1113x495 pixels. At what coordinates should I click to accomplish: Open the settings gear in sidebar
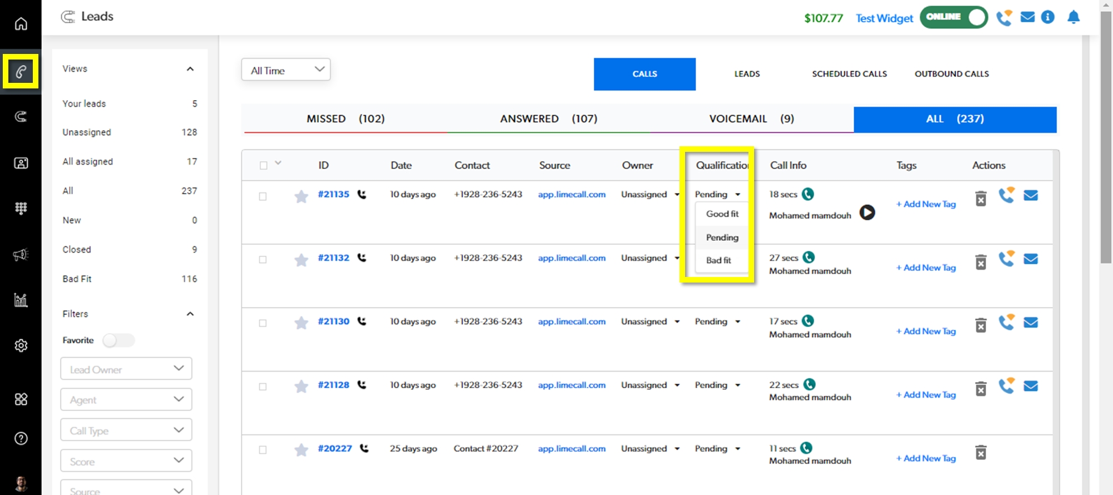[x=21, y=345]
